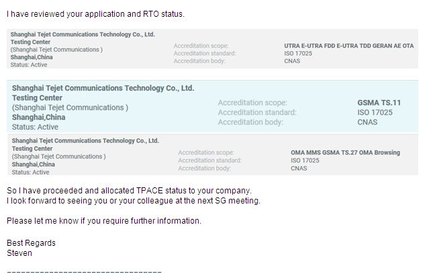Select 'UTRA E-UTRA FDD E-UTRA TDD GERAN AE OTA' scope
425x274 pixels.
(349, 46)
